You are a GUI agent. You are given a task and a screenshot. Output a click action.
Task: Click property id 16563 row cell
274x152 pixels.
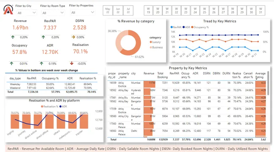113,131
